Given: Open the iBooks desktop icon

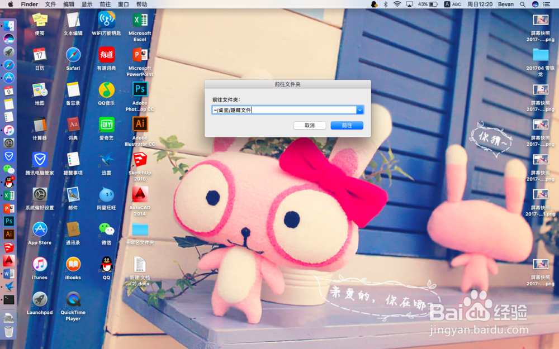Looking at the screenshot, I should [x=73, y=264].
